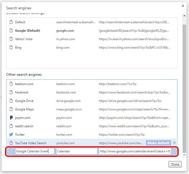Remove the YouTube Video Search entry
The image size is (189, 174).
click(174, 143)
